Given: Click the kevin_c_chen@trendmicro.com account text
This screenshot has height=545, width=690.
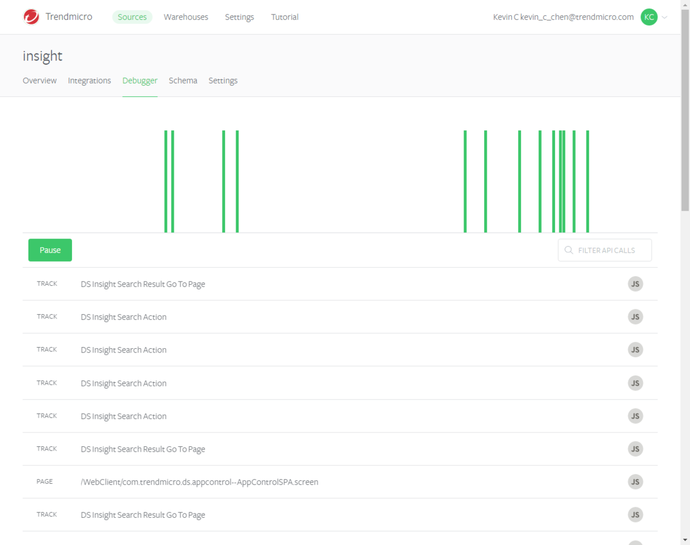Looking at the screenshot, I should point(577,17).
